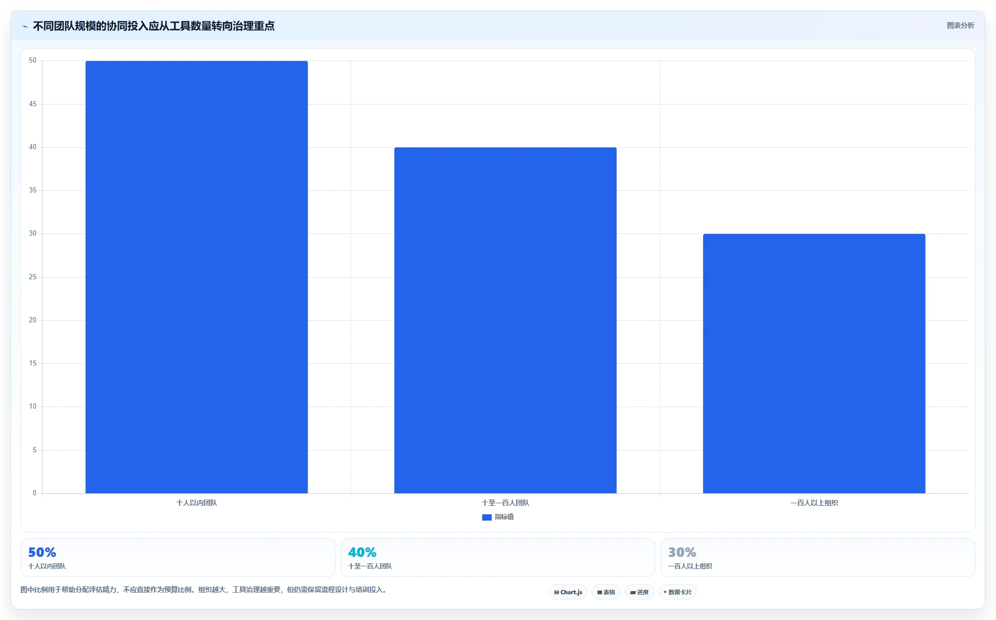Screen dimensions: 996x620
Task: Select the 十人以内团队 bar in the chart
Action: pos(197,277)
